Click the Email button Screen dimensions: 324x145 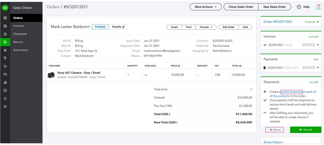(174, 27)
